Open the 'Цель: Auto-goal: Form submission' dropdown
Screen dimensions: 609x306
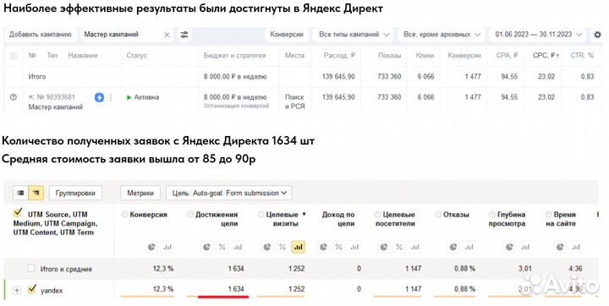(x=228, y=193)
